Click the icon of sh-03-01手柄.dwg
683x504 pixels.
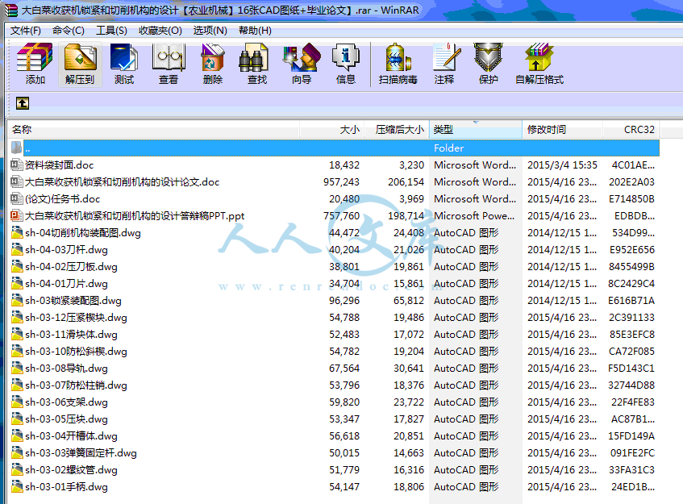(x=17, y=486)
